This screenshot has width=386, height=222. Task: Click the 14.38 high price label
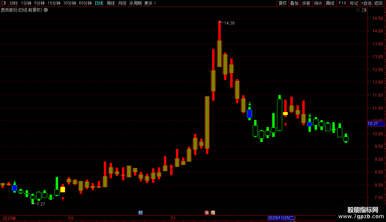click(x=229, y=23)
